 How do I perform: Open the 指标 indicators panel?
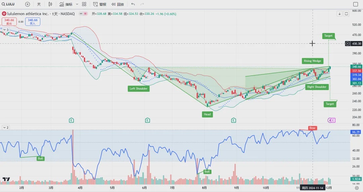coord(66,4)
